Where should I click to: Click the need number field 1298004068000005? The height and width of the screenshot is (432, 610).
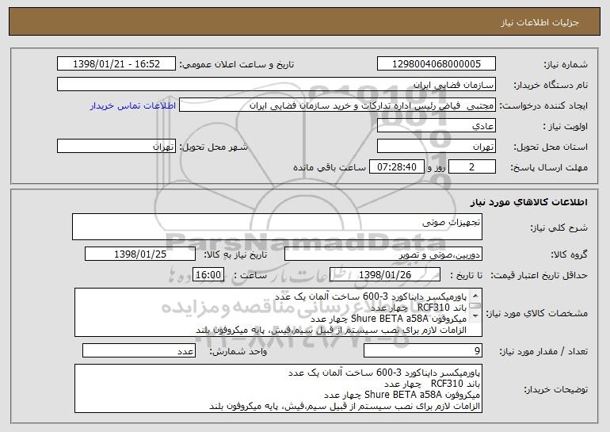(436, 63)
